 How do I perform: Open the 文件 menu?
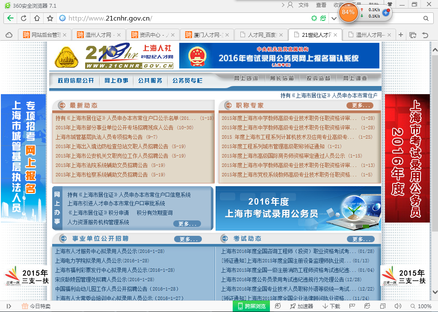tap(304, 5)
